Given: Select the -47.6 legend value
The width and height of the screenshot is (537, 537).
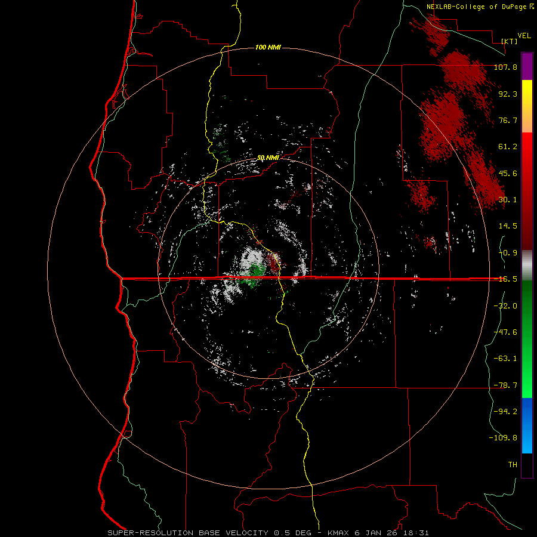Looking at the screenshot, I should tap(505, 332).
